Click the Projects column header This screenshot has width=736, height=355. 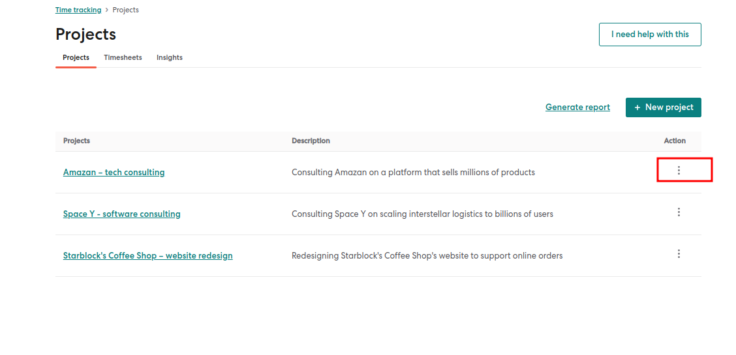click(x=76, y=141)
